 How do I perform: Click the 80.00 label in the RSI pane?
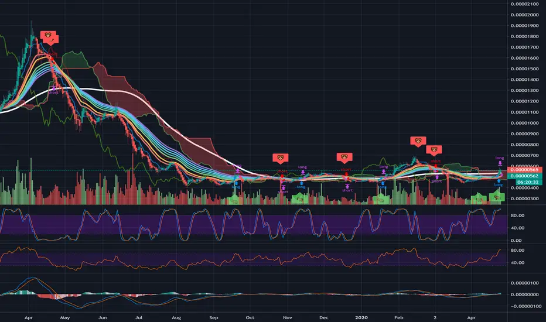click(x=517, y=251)
